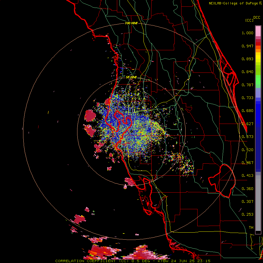
Task: Click the Lake Okeechobee outline on the map
Action: coord(222,181)
